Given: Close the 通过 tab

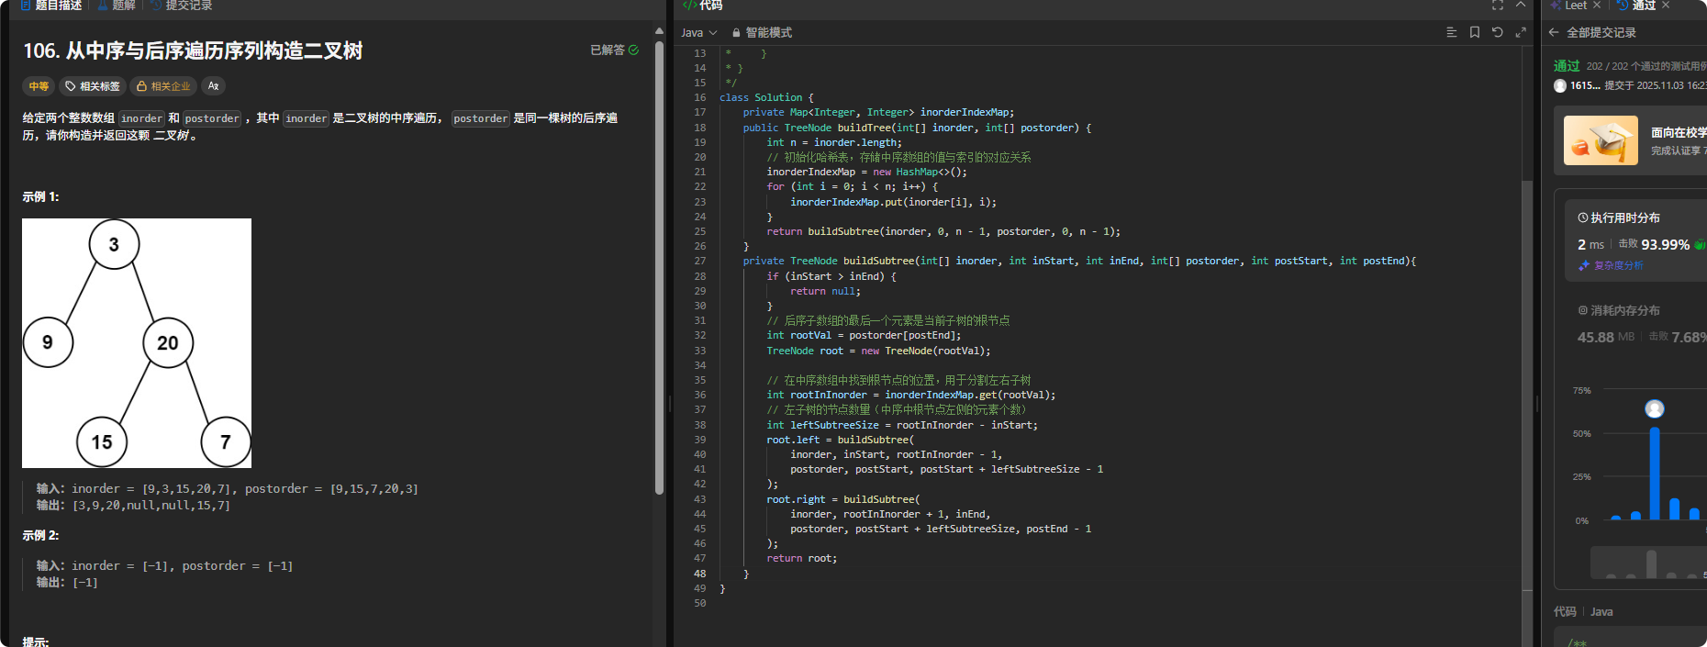Looking at the screenshot, I should point(1666,6).
